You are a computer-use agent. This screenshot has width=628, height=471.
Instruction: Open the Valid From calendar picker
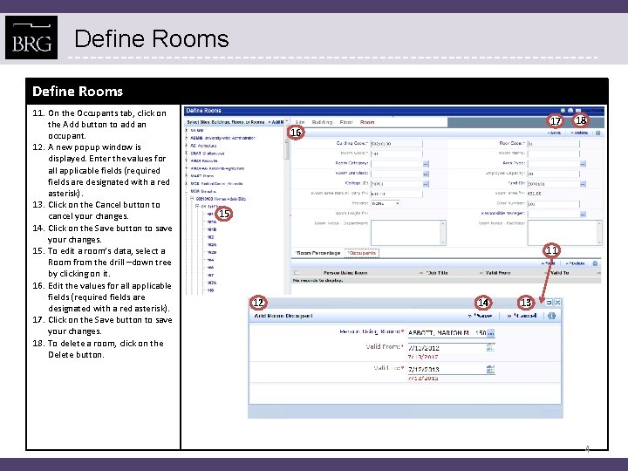[490, 348]
